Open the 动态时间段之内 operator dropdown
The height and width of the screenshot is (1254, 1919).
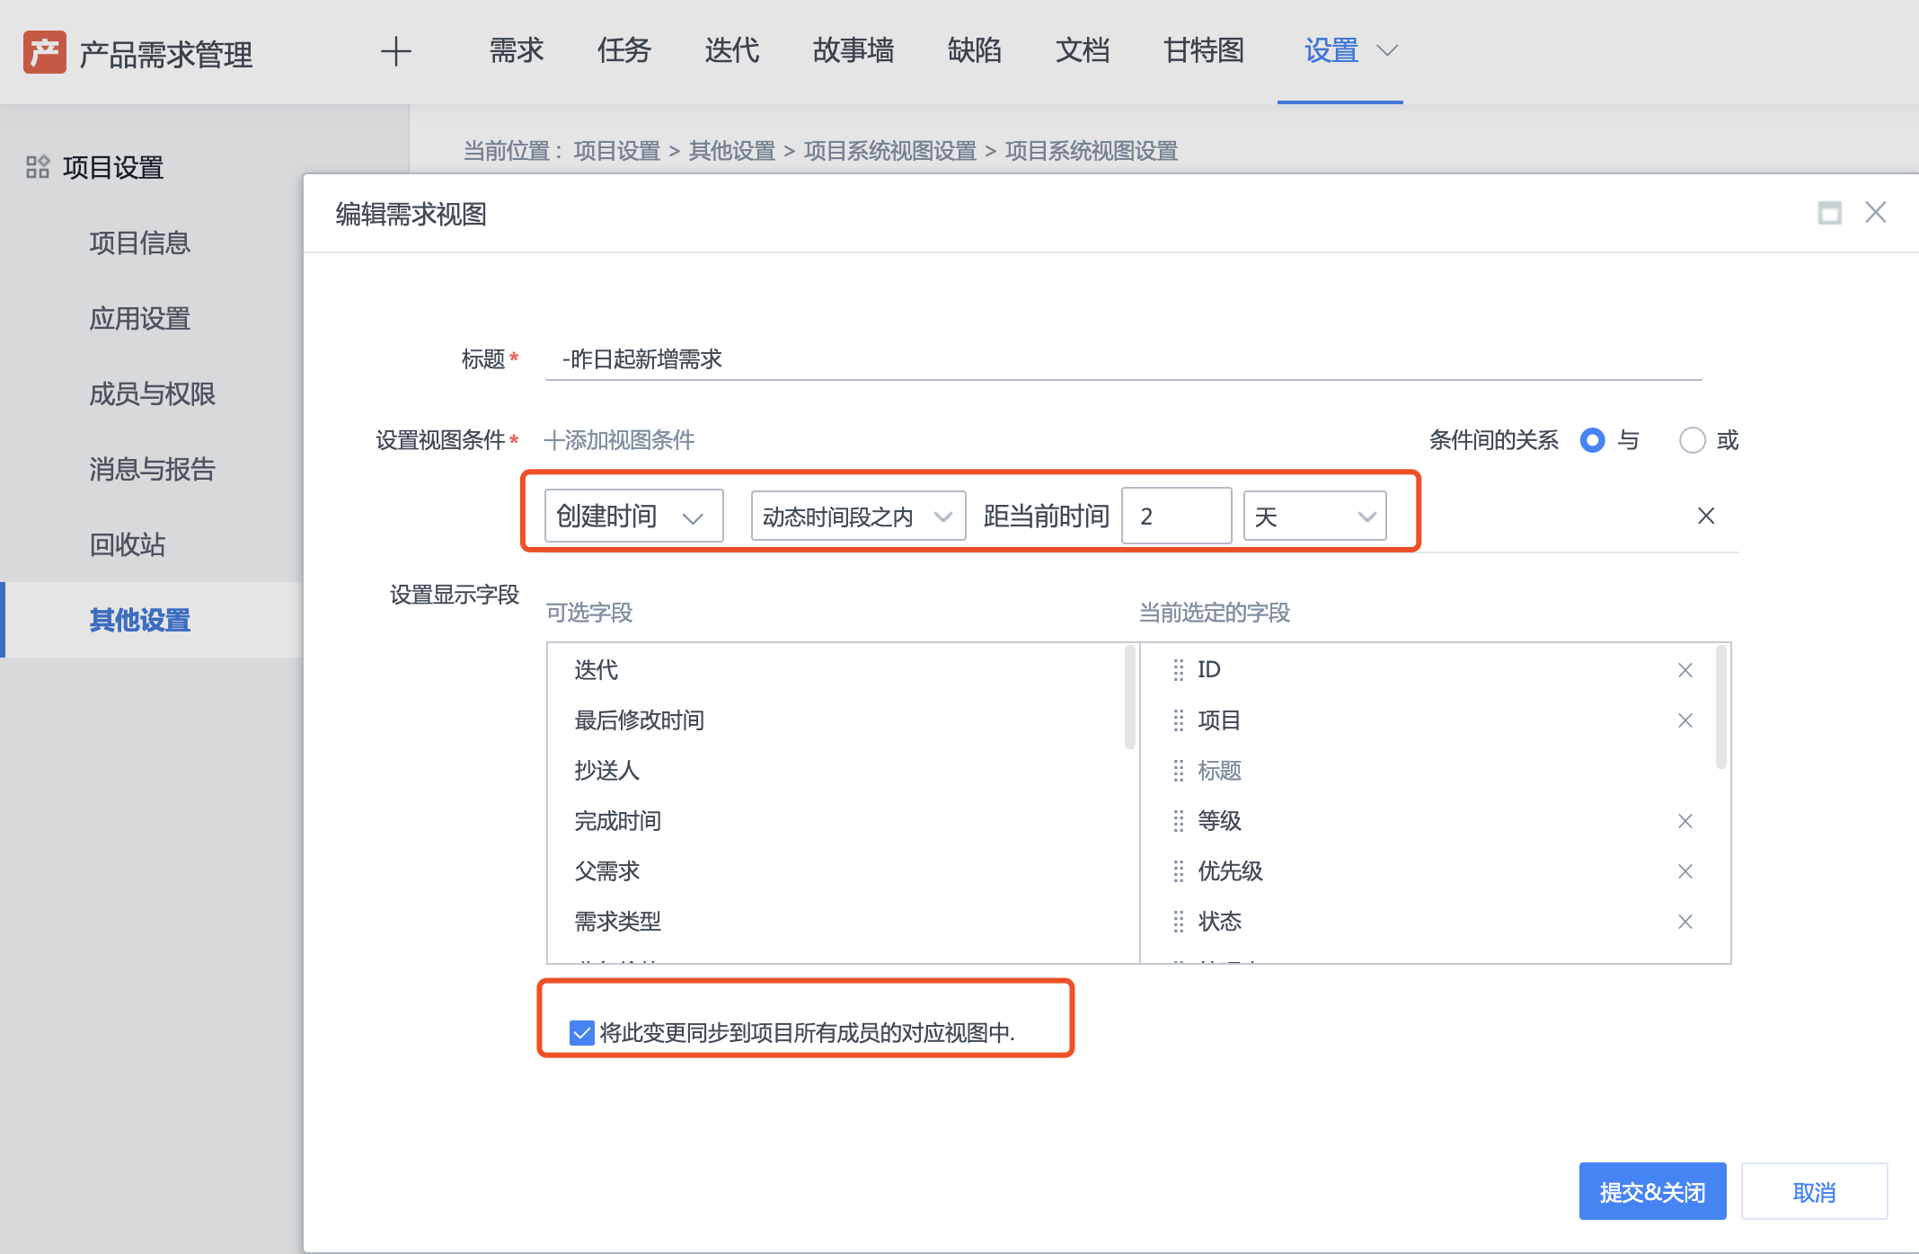pyautogui.click(x=858, y=516)
